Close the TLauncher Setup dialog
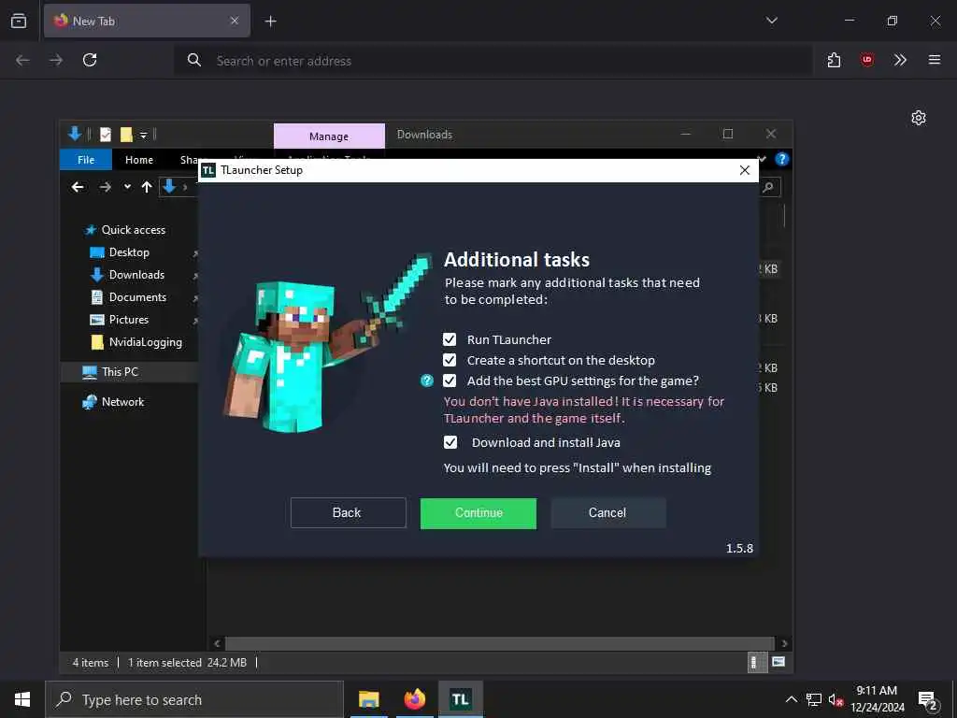 745,170
